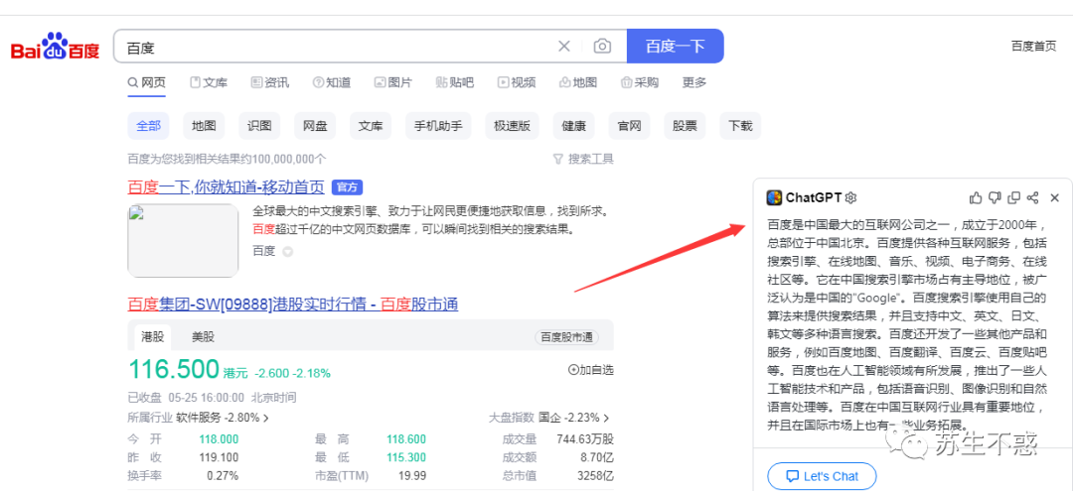Copy the ChatGPT response text

[1014, 198]
